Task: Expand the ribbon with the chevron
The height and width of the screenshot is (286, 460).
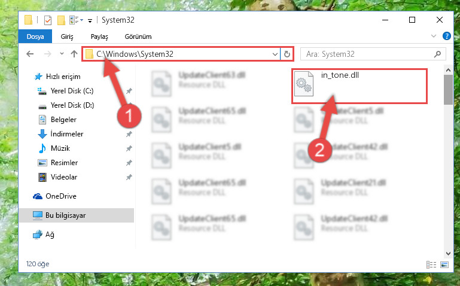Action: (x=433, y=36)
